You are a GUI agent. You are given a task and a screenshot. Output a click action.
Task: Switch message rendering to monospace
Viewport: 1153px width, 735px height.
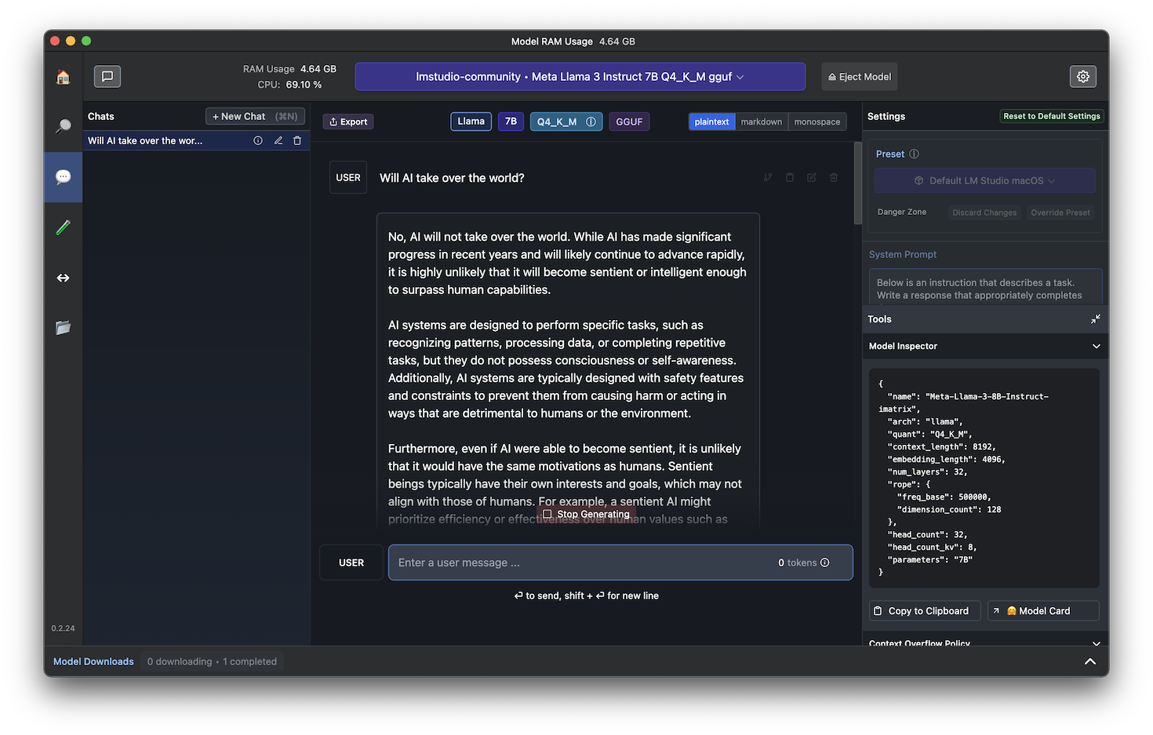pos(817,122)
